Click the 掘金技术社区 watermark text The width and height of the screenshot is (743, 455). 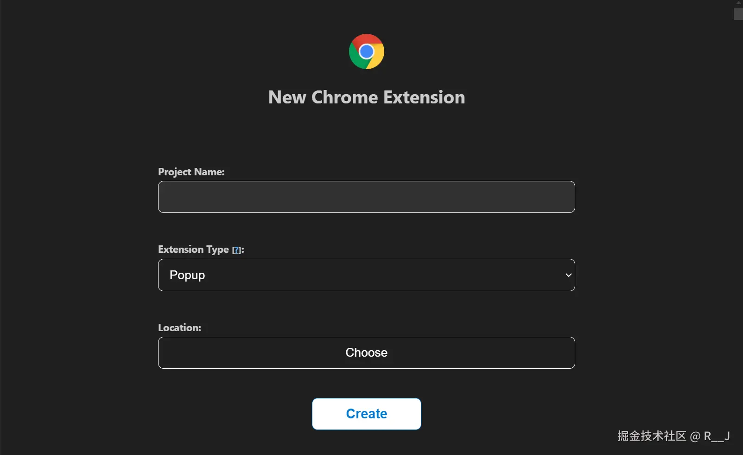pos(651,436)
